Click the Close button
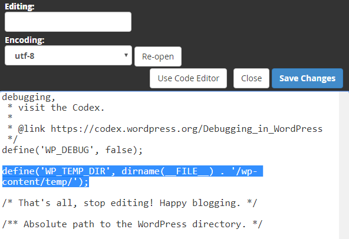The width and height of the screenshot is (349, 239). pyautogui.click(x=251, y=78)
